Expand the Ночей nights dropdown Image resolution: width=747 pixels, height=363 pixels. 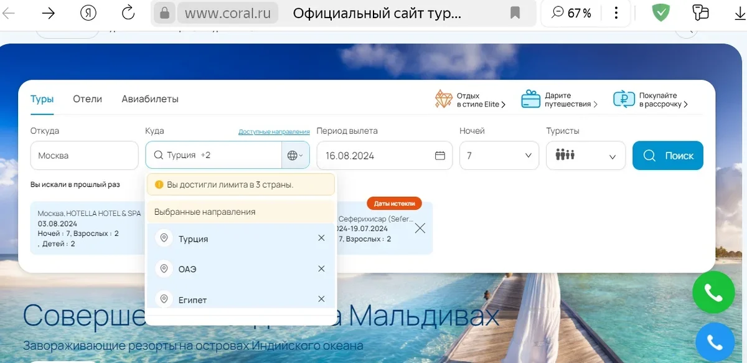(499, 156)
